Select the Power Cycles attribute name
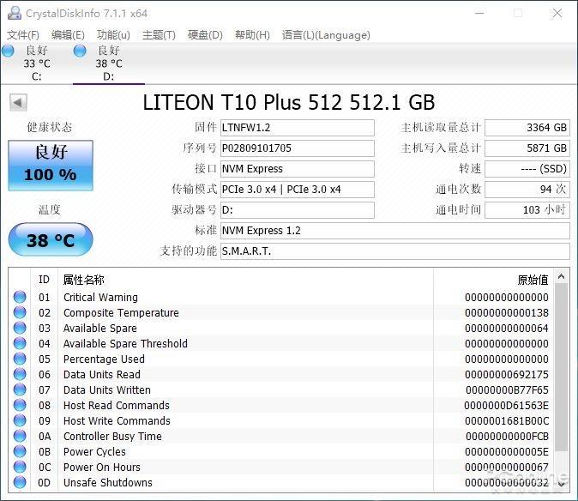This screenshot has width=578, height=501. tap(94, 452)
